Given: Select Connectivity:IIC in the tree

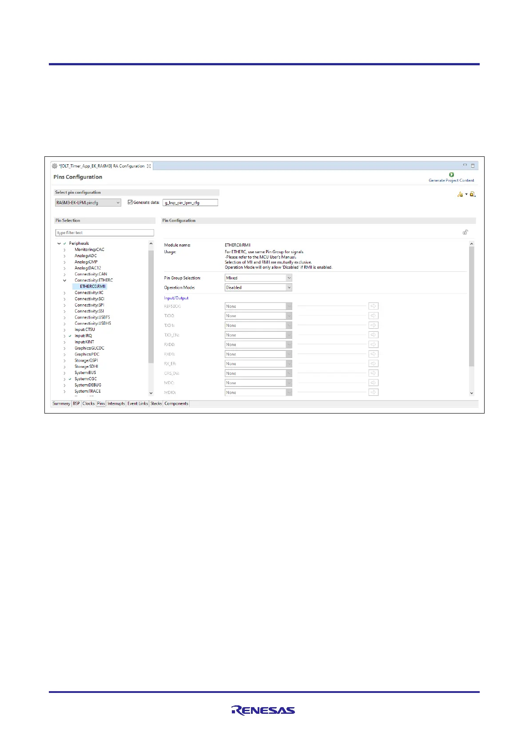Looking at the screenshot, I should point(89,293).
